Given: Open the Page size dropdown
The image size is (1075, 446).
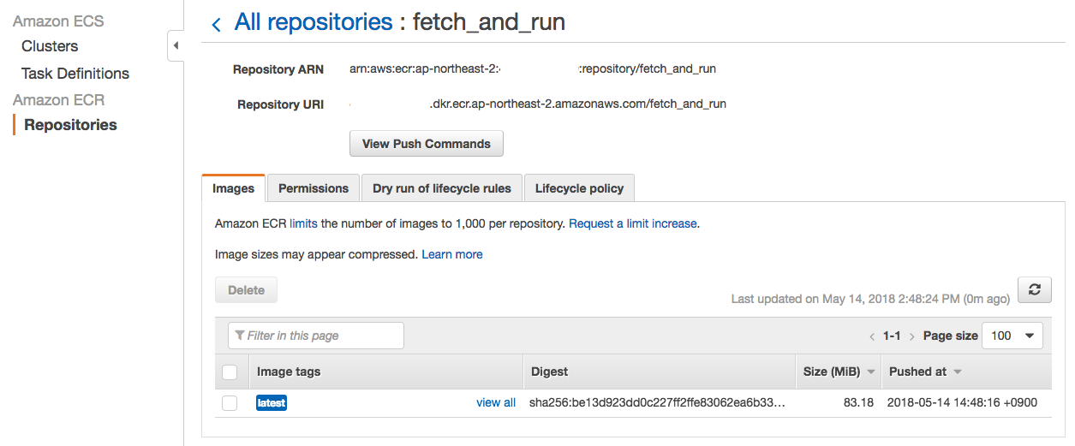Looking at the screenshot, I should (1012, 336).
